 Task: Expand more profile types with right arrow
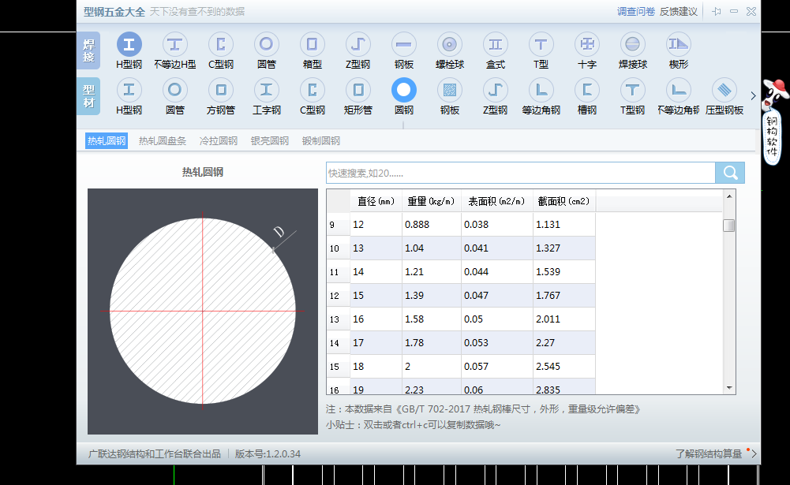coord(753,96)
